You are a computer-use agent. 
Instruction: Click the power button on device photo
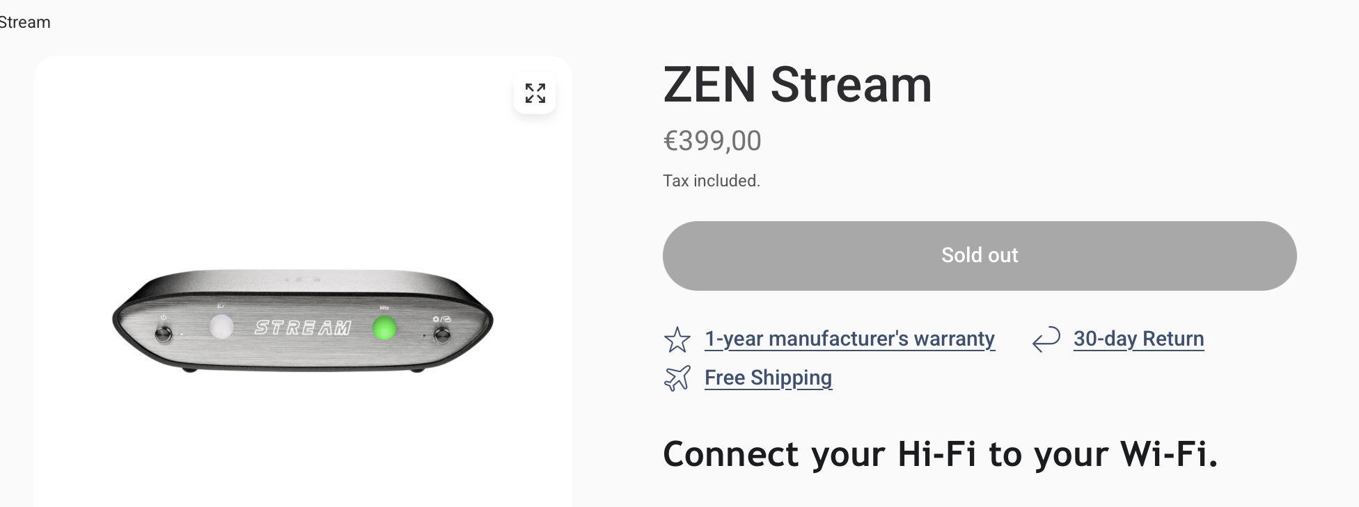[x=164, y=335]
